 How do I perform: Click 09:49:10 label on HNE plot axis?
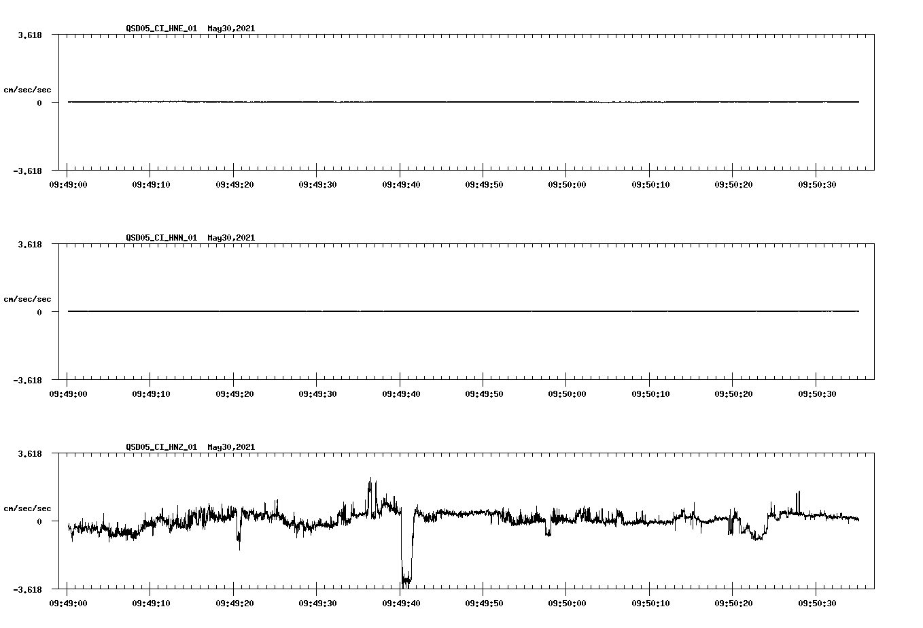(x=151, y=184)
